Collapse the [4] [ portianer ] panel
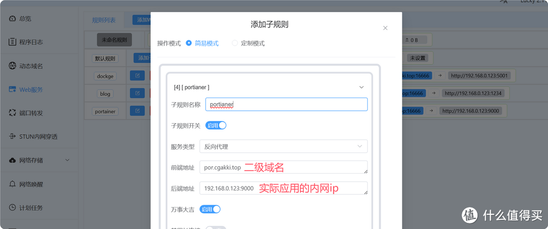 [x=362, y=87]
